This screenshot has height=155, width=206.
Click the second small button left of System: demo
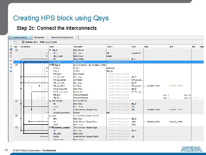pos(19,42)
